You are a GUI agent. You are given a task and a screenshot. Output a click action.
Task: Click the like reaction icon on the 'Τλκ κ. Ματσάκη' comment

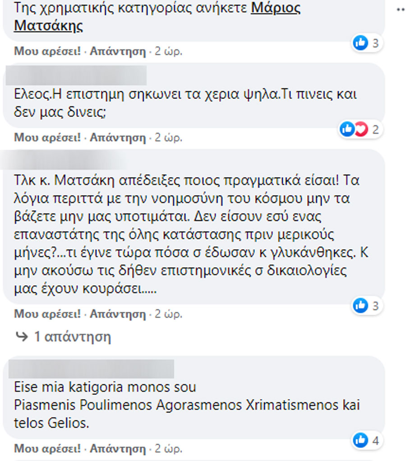361,306
